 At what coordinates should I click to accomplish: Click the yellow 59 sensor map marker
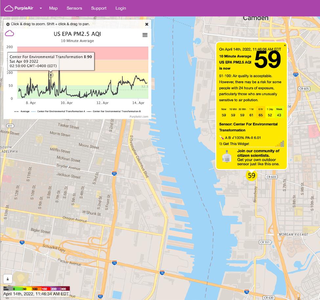pos(251,175)
